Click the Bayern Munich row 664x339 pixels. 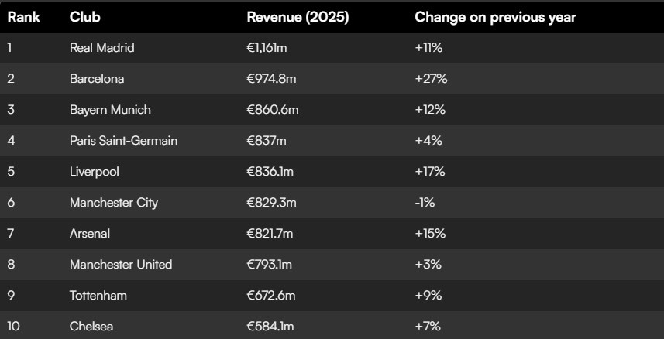(332, 110)
